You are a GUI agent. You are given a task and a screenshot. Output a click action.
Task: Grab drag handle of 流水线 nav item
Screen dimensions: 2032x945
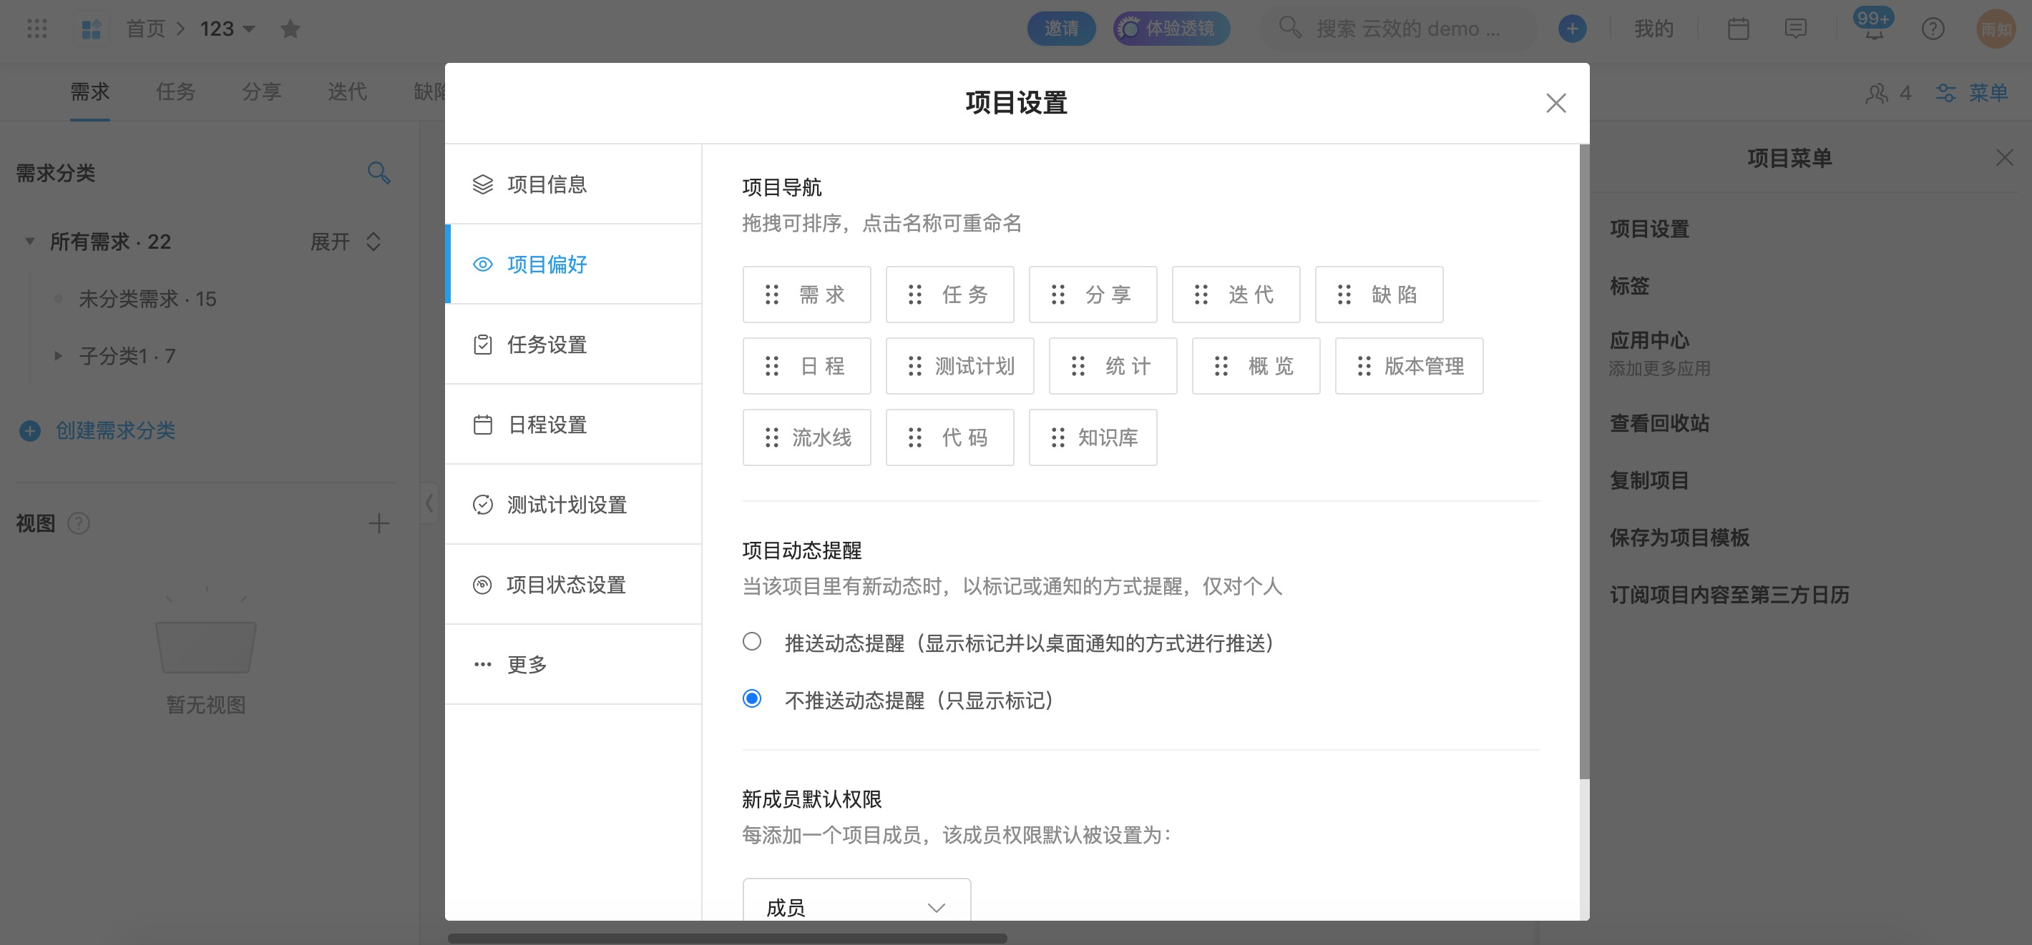772,437
